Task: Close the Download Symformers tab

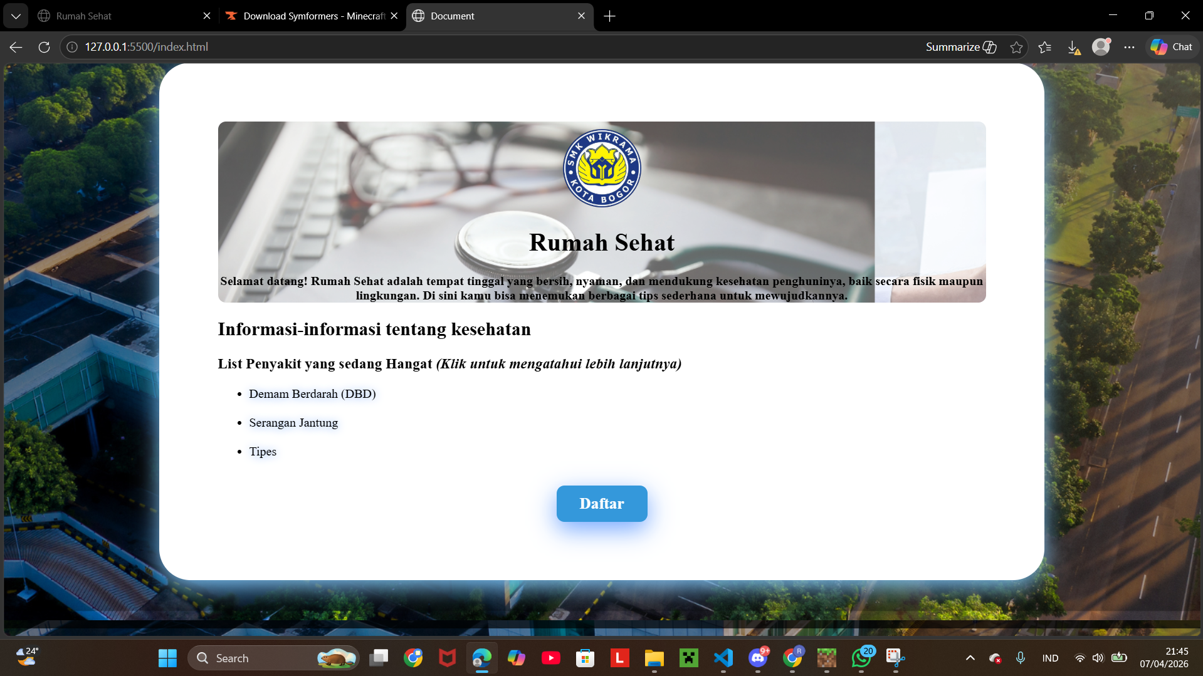Action: click(394, 16)
